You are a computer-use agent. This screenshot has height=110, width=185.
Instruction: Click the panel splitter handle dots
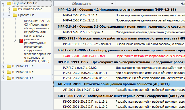click(52, 76)
